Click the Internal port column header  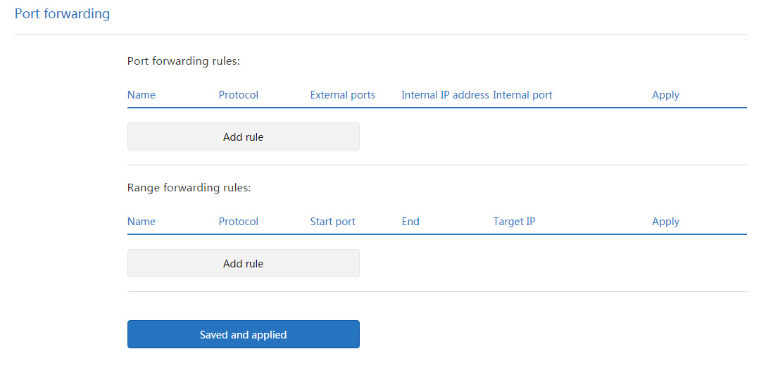point(522,95)
